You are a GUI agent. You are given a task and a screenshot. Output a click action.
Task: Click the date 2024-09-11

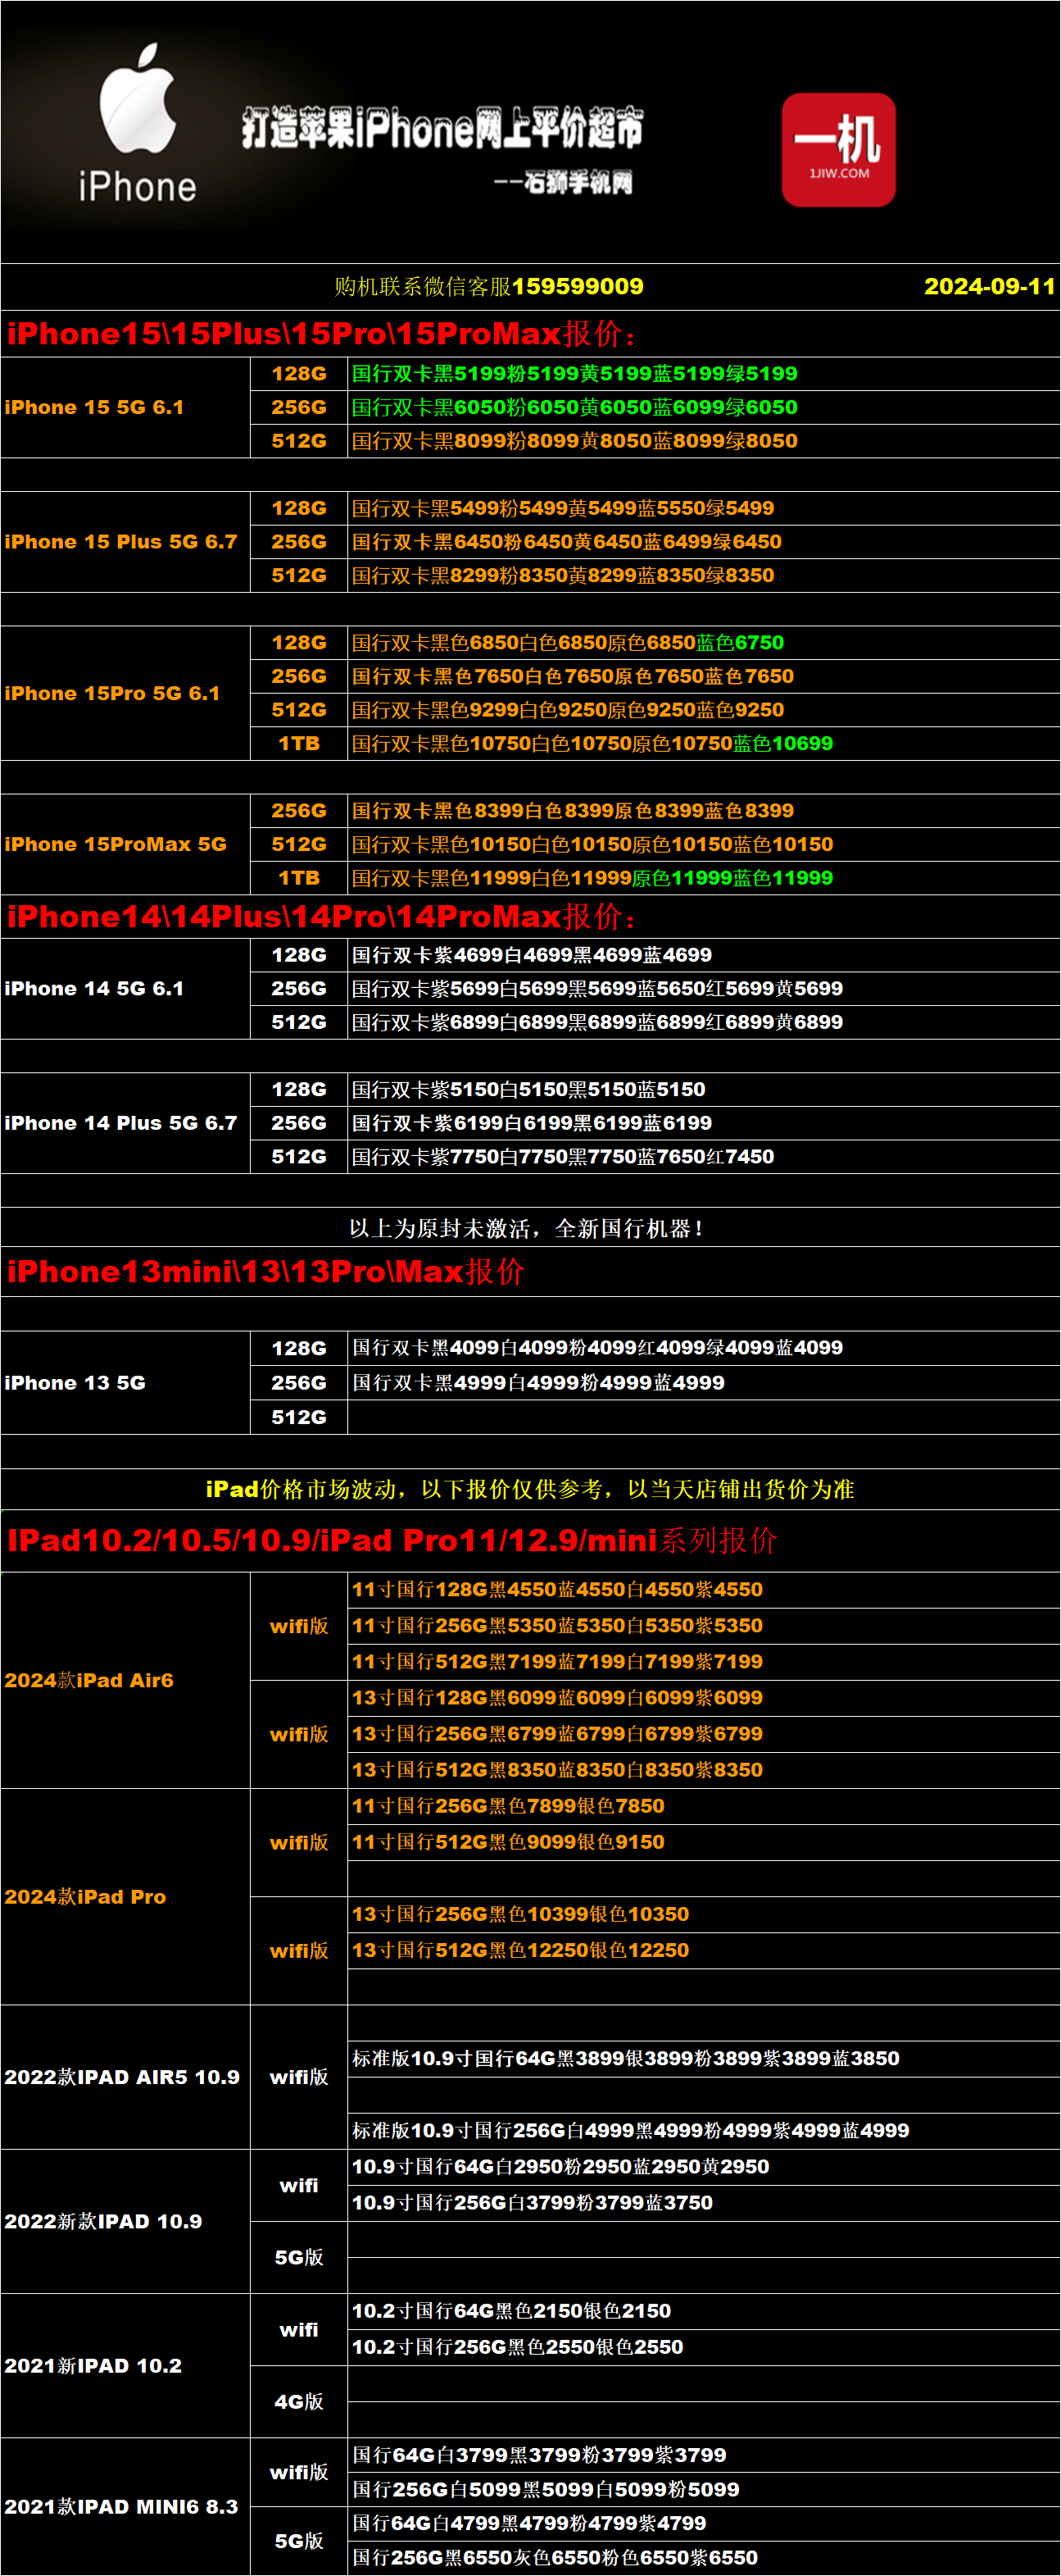coord(988,287)
